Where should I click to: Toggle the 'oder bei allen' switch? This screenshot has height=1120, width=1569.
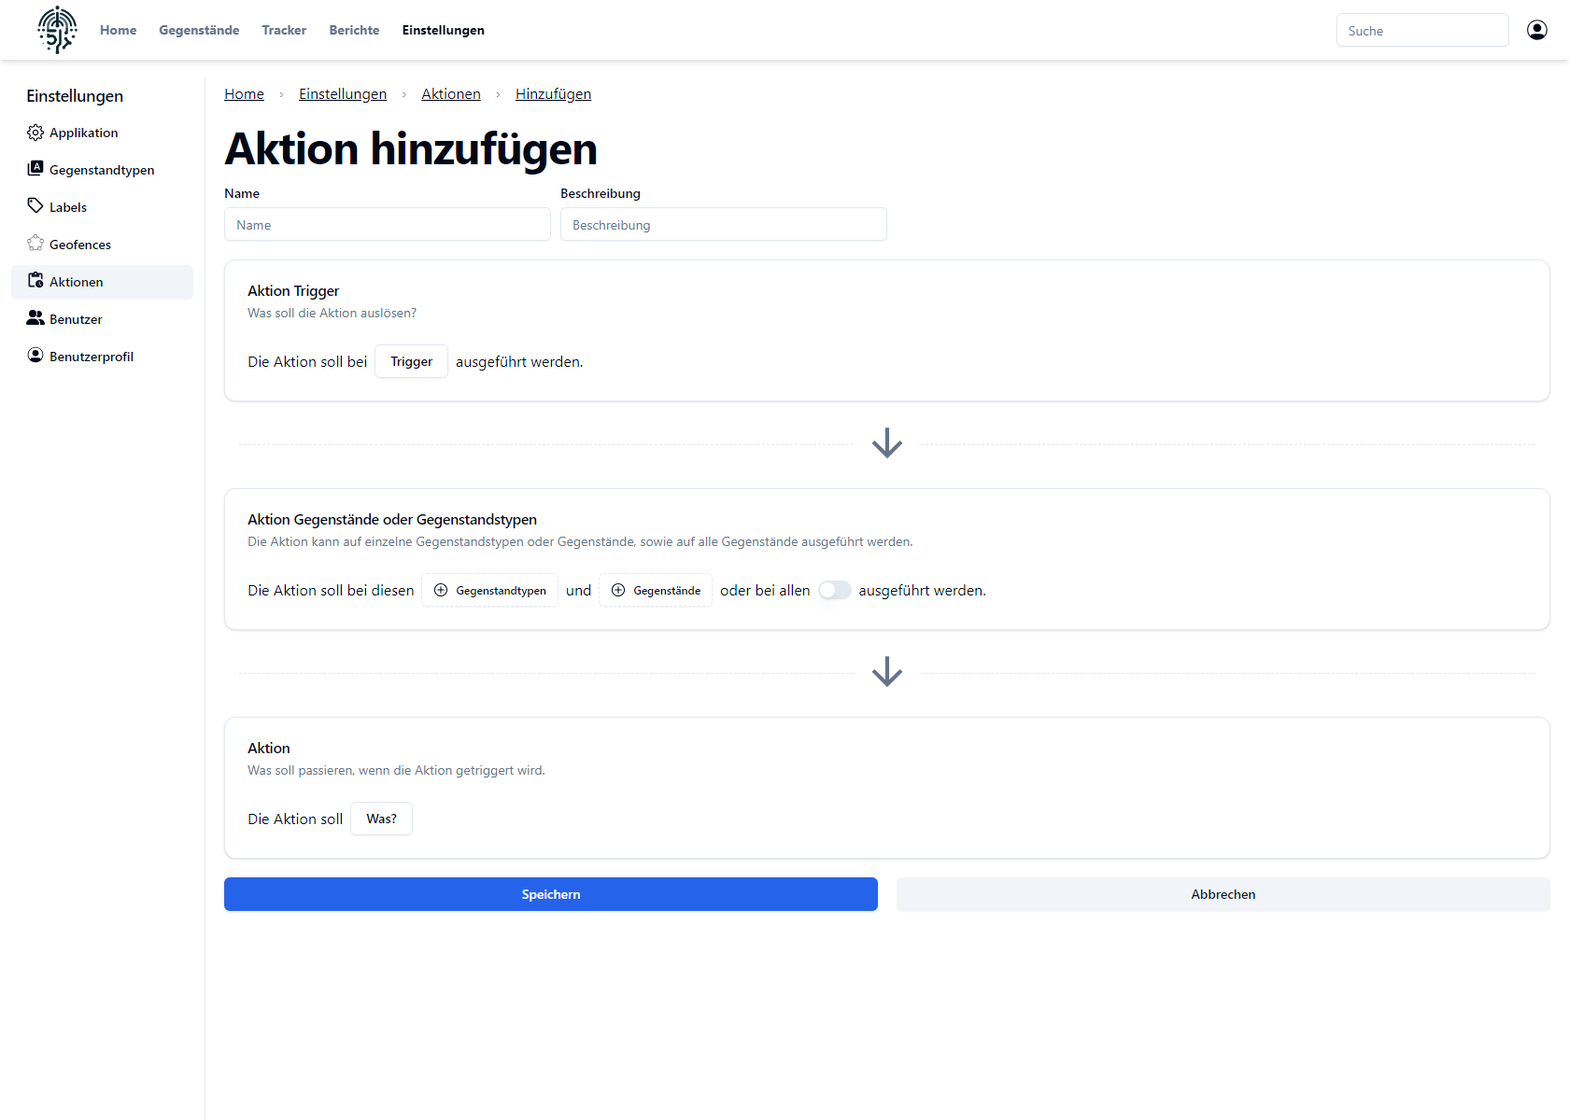coord(834,590)
